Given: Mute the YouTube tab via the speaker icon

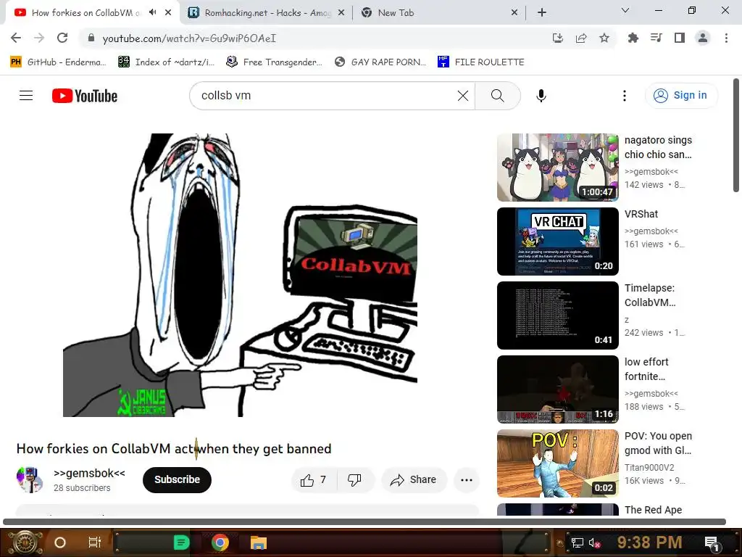Looking at the screenshot, I should pos(152,13).
